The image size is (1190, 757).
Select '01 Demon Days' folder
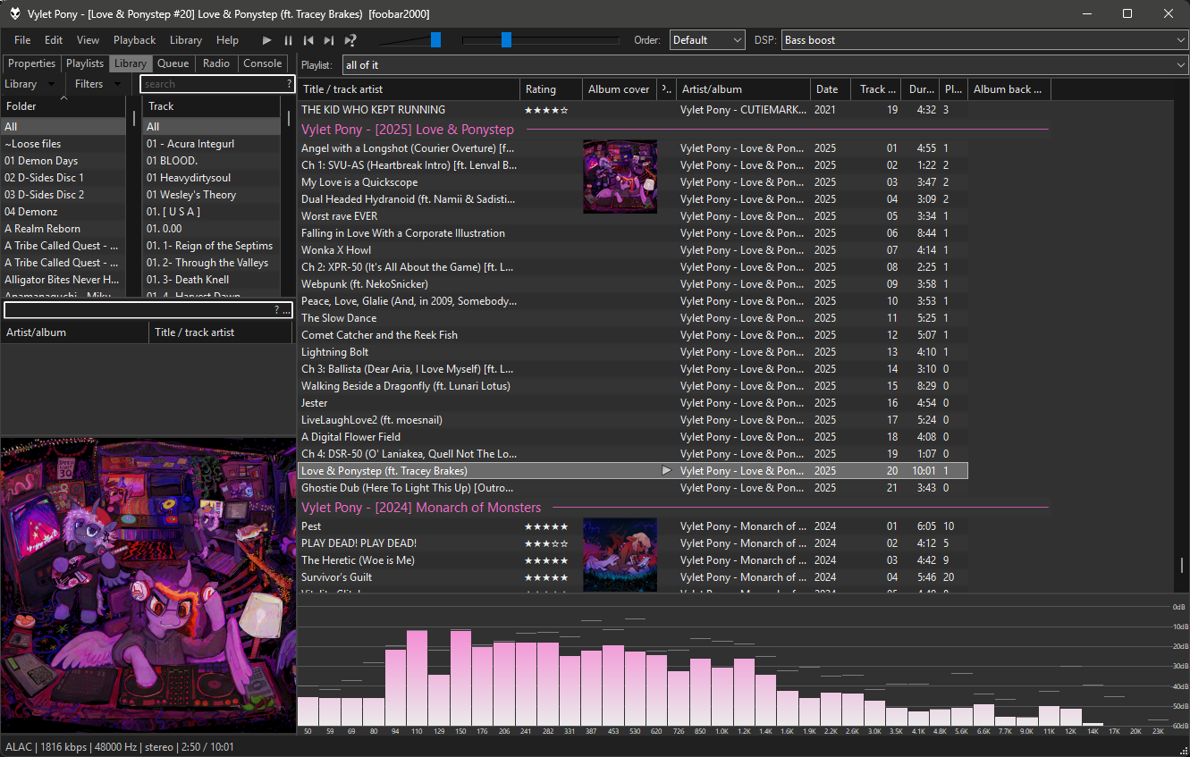coord(63,161)
